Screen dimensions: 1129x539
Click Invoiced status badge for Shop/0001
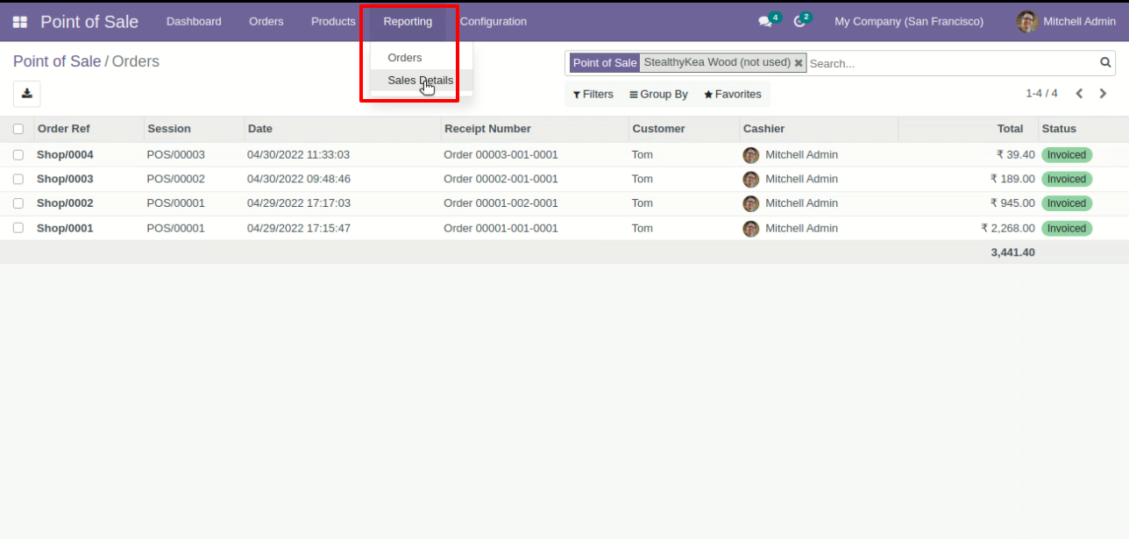(x=1067, y=229)
